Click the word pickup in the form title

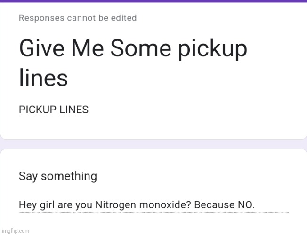pos(212,48)
